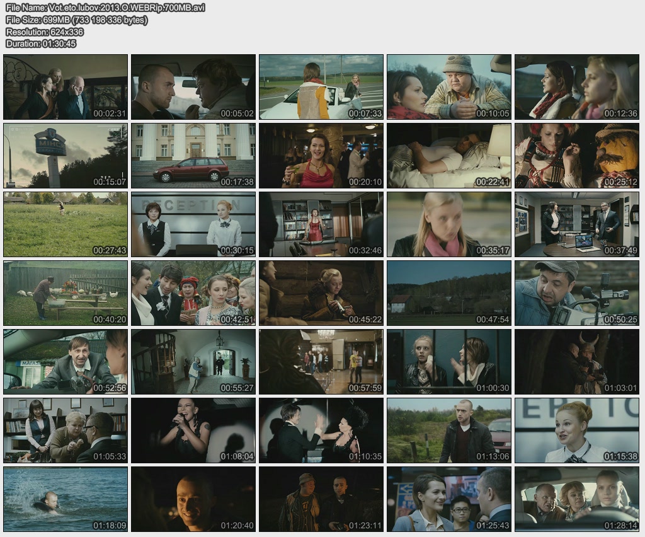Click the office laptop scene at 00:37:49
This screenshot has height=537, width=645.
click(x=576, y=224)
